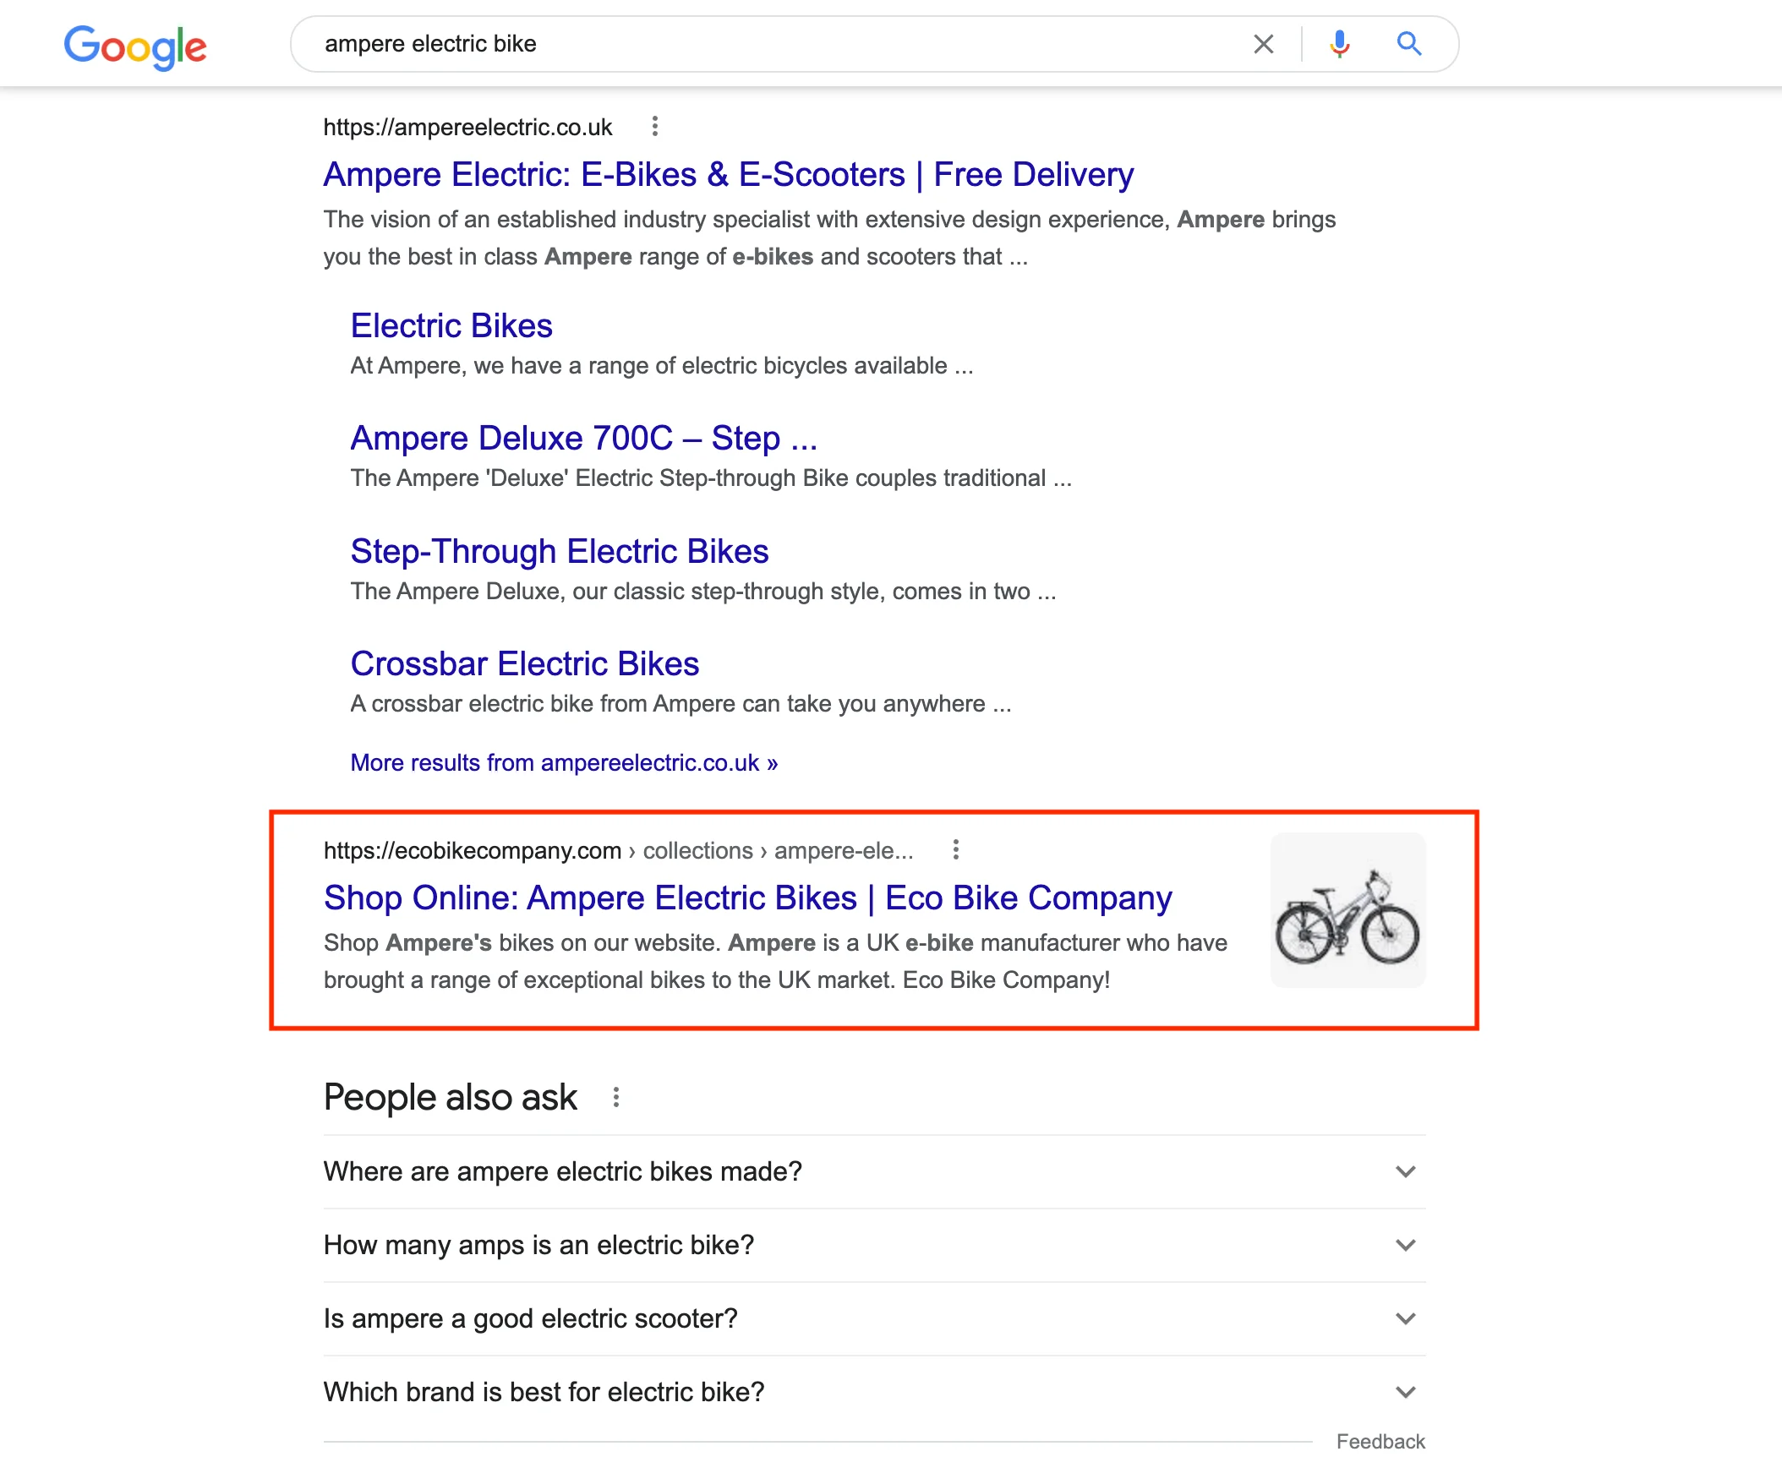Viewport: 1782px width, 1457px height.
Task: Click More results from ampereelectric.co.uk
Action: point(564,762)
